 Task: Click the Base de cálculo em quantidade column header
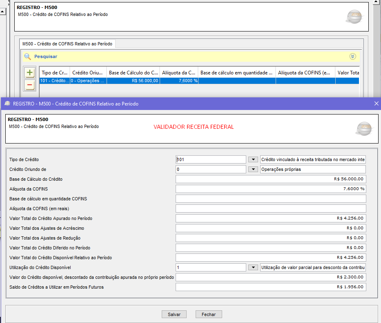[237, 72]
